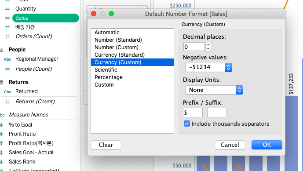Select Currency (Standard) format

[x=132, y=55]
